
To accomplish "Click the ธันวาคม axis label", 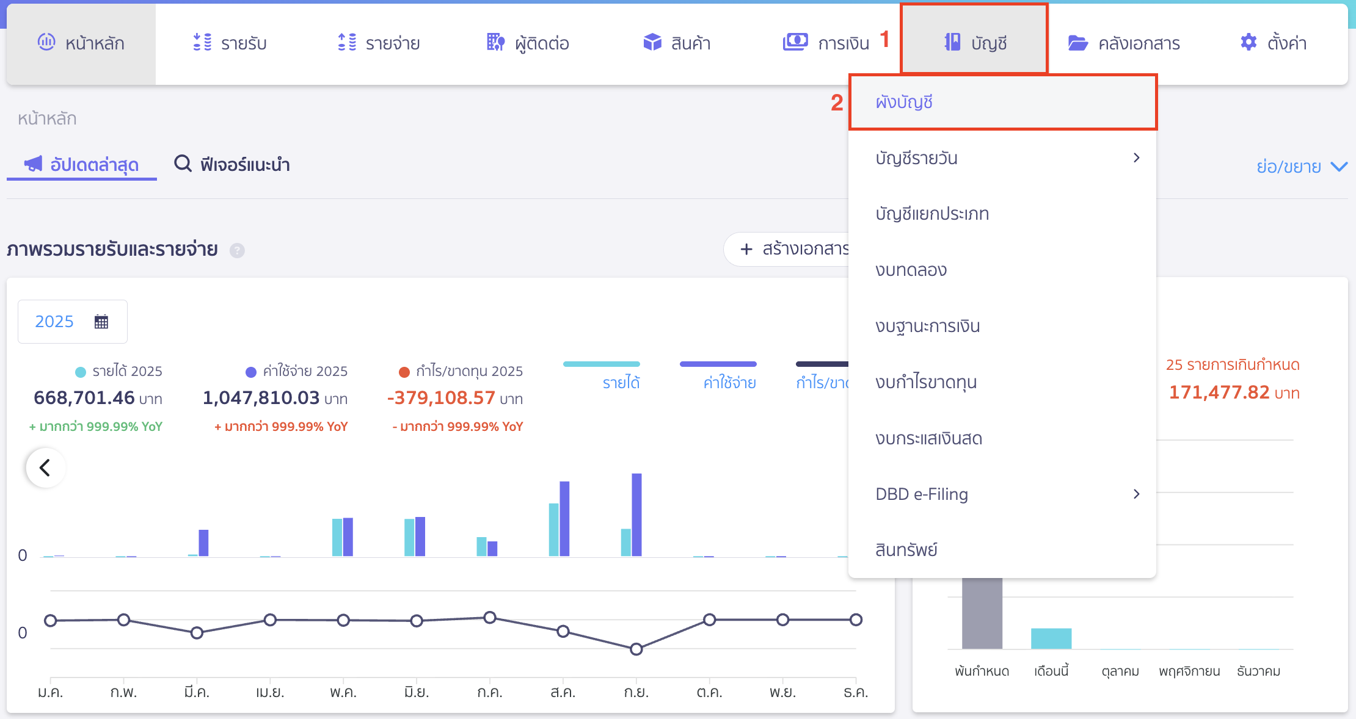I will (1259, 671).
